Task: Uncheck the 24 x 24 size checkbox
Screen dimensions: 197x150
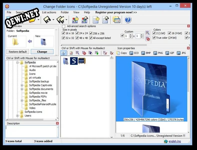Action: point(77,33)
